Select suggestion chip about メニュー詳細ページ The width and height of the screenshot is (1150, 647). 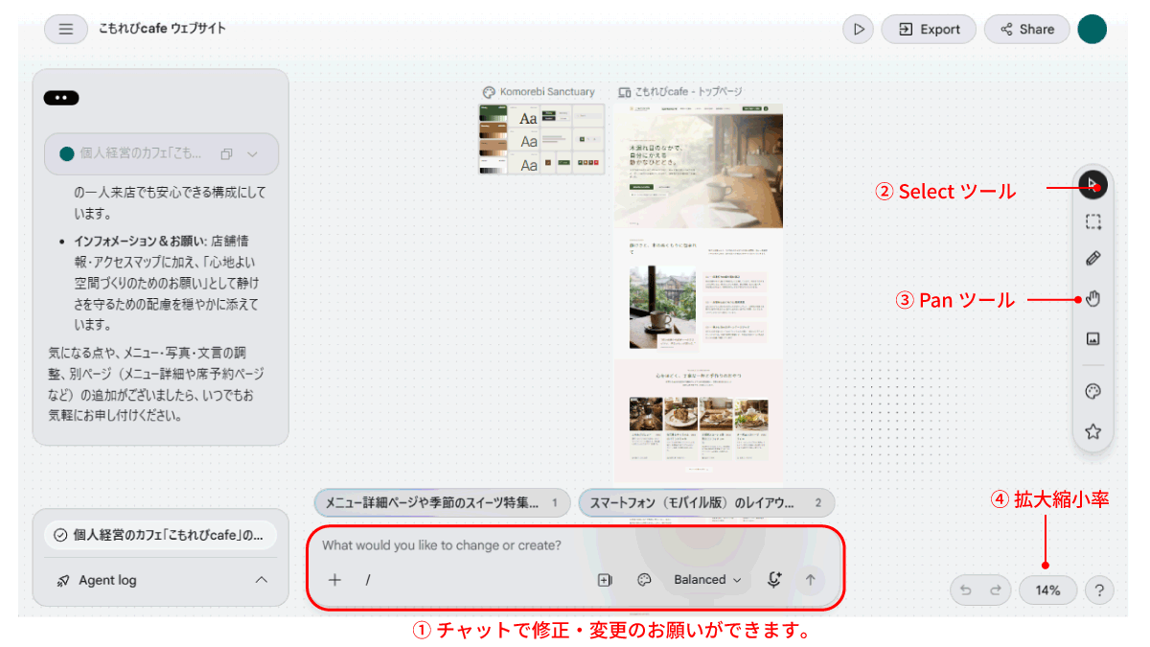coord(442,502)
